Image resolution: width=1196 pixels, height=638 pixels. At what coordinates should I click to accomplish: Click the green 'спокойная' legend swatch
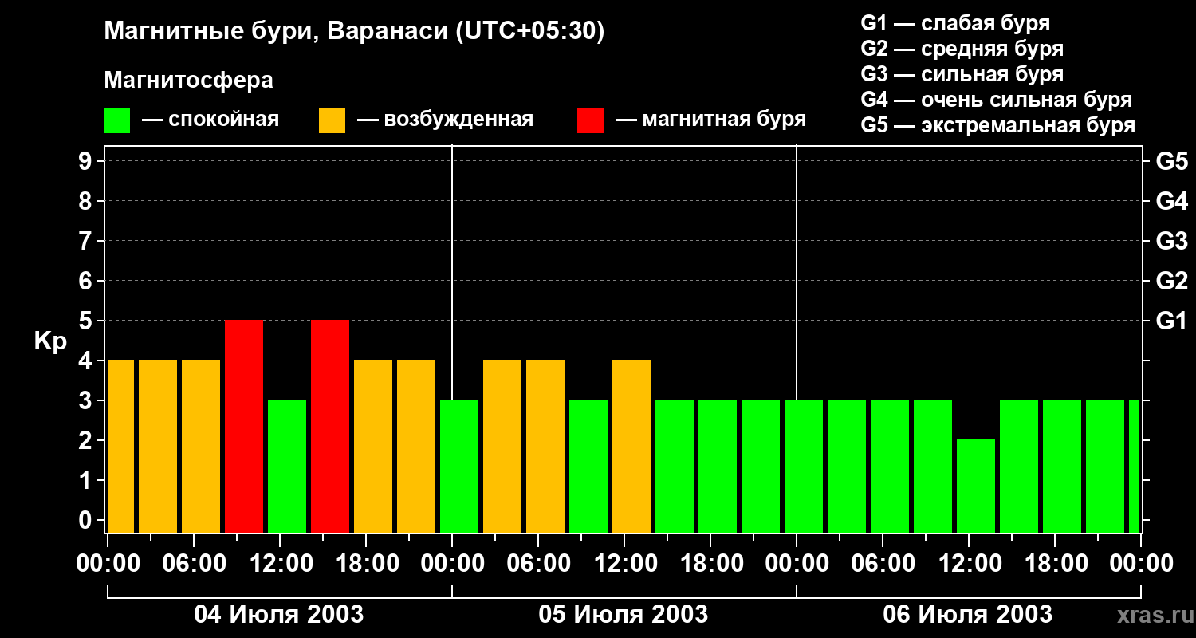117,120
